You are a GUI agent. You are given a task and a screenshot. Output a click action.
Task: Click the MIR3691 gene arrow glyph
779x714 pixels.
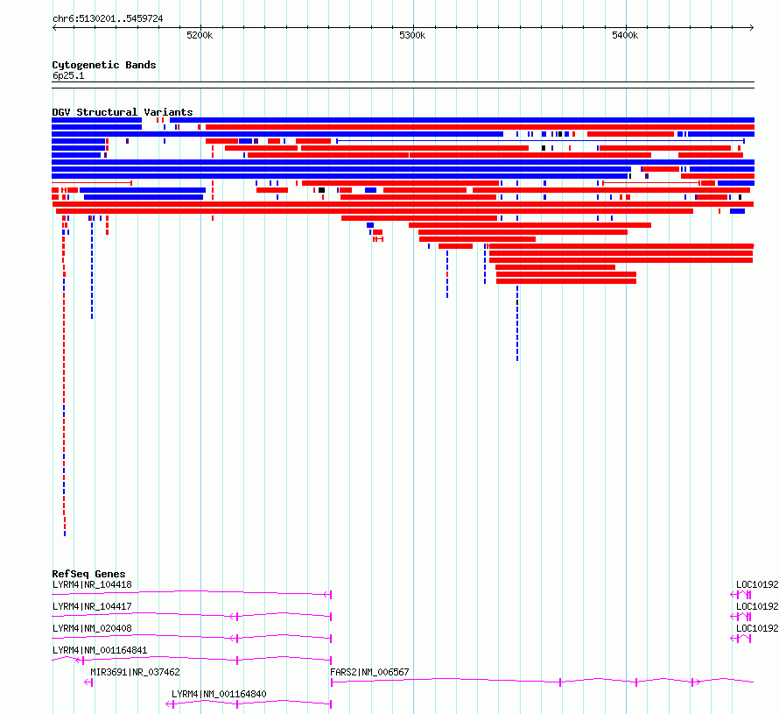(88, 682)
